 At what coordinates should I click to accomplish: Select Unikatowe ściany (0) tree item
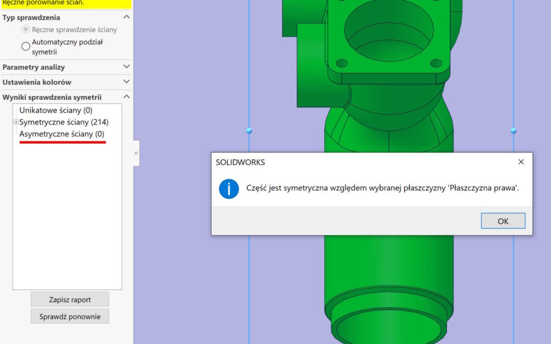point(56,110)
